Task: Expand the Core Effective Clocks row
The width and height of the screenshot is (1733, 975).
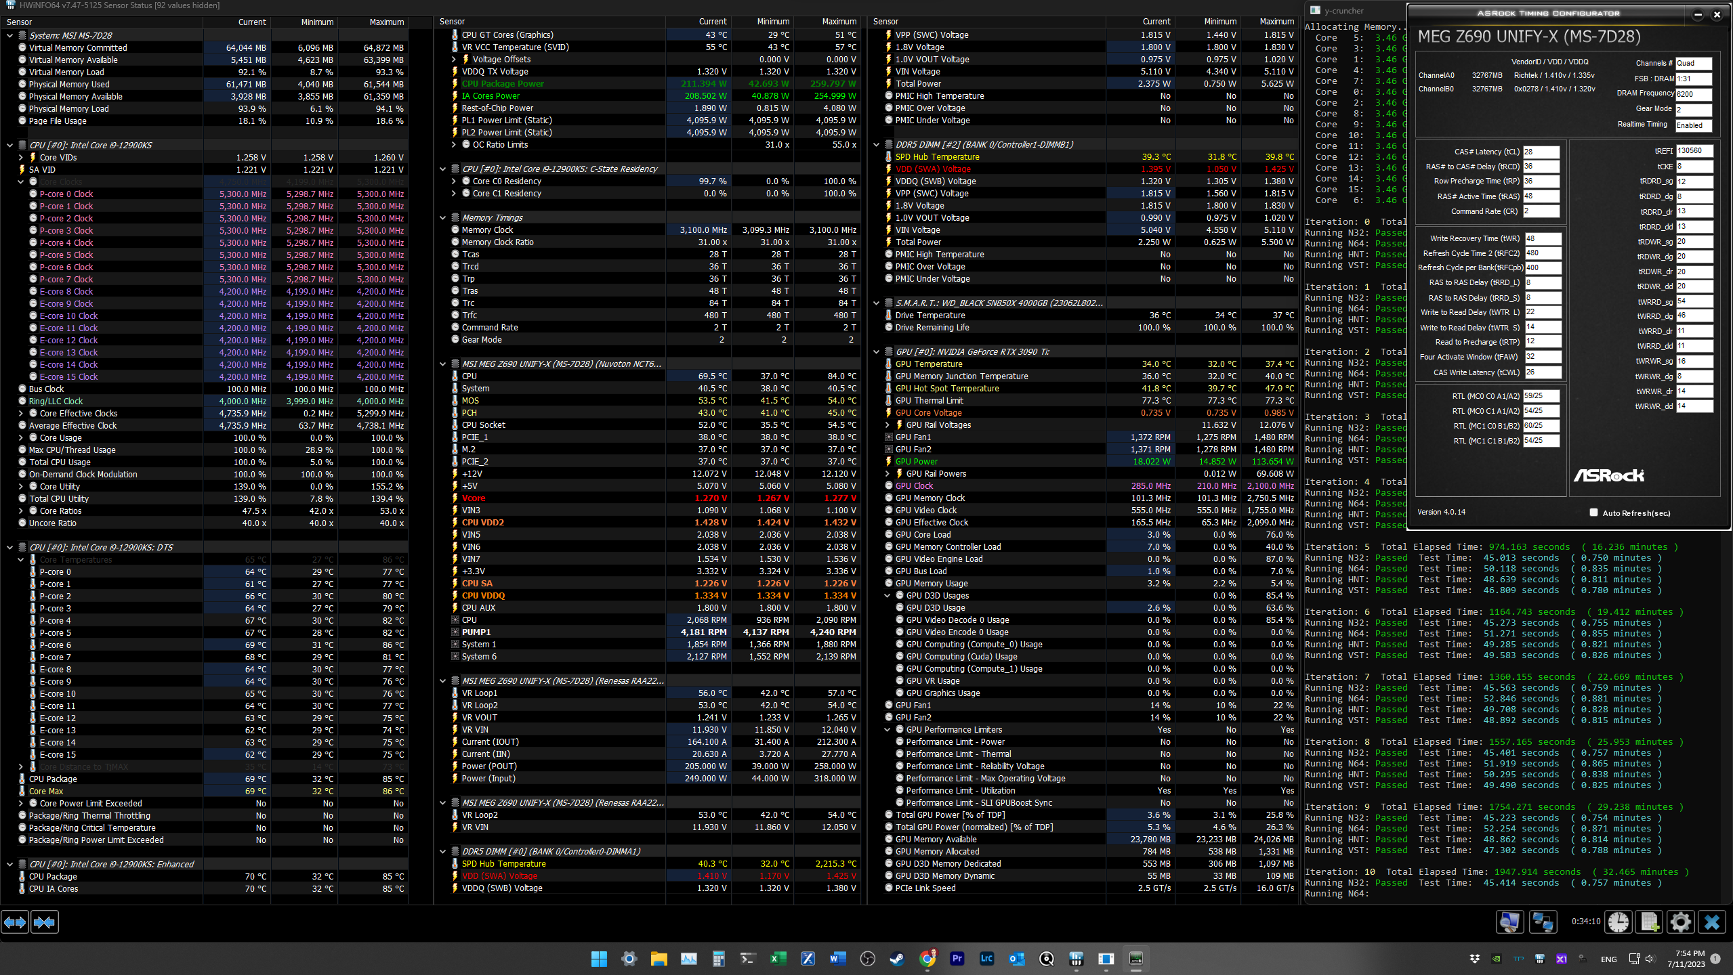Action: click(x=20, y=414)
